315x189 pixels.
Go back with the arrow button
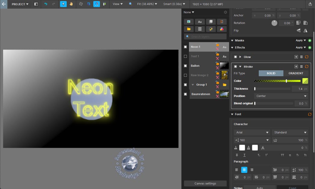click(4, 4)
